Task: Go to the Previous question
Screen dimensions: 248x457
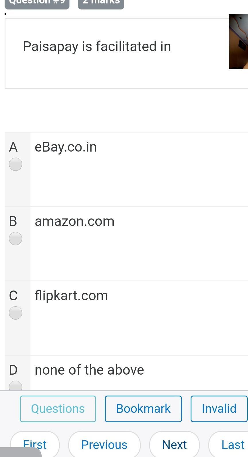Action: click(104, 445)
